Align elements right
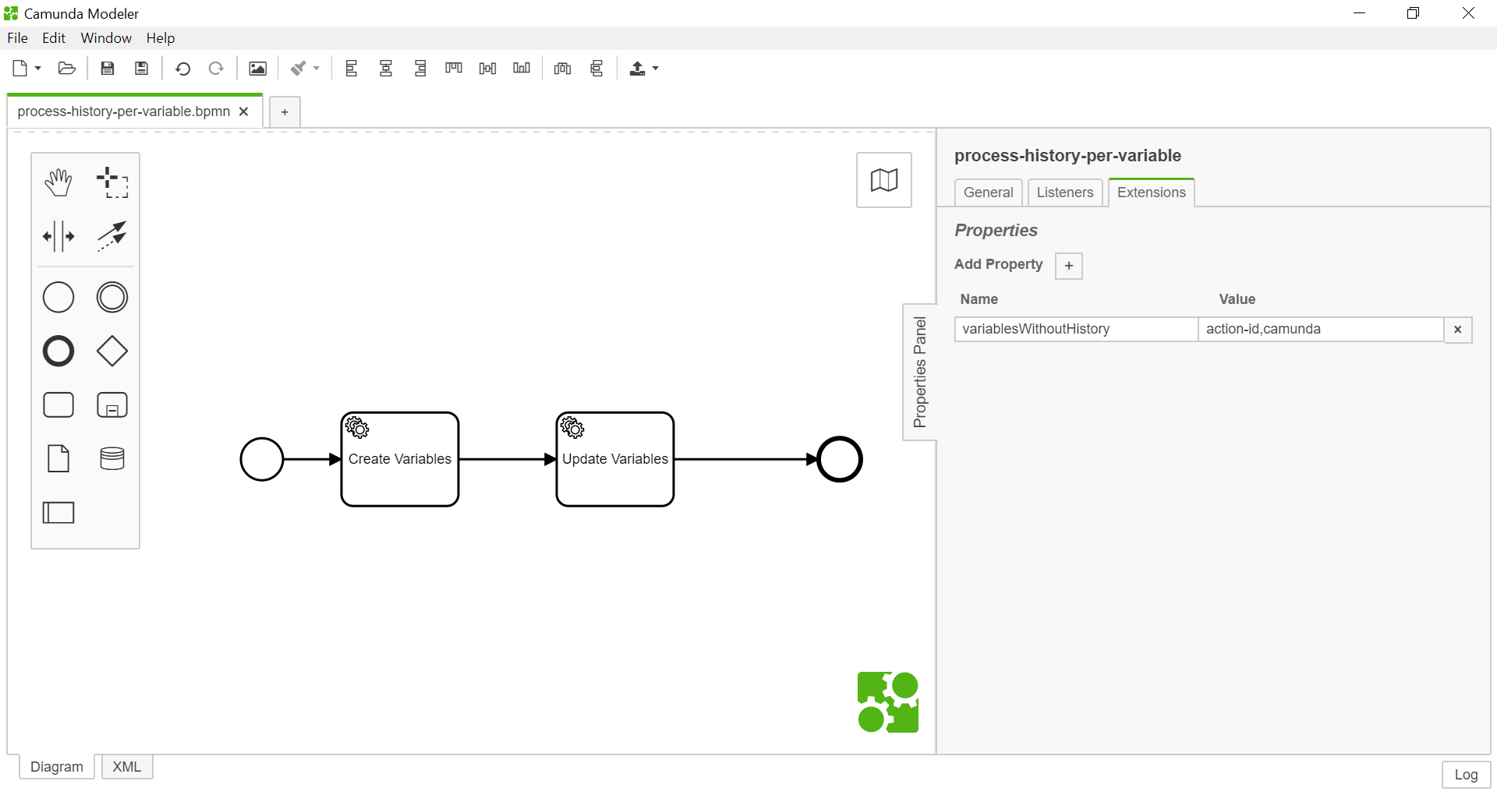The image size is (1497, 795). (x=420, y=69)
